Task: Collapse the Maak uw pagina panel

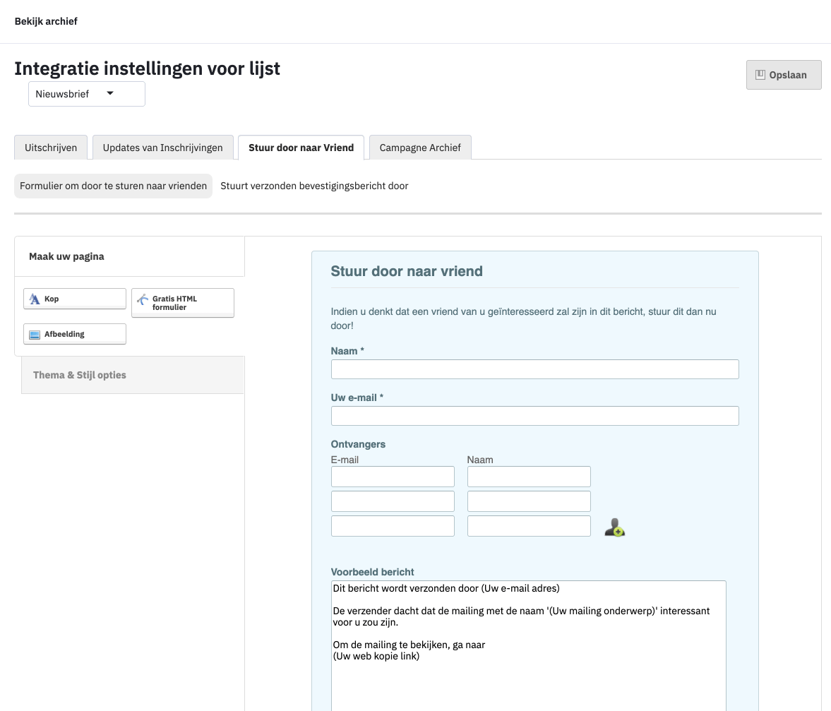Action: coord(129,256)
